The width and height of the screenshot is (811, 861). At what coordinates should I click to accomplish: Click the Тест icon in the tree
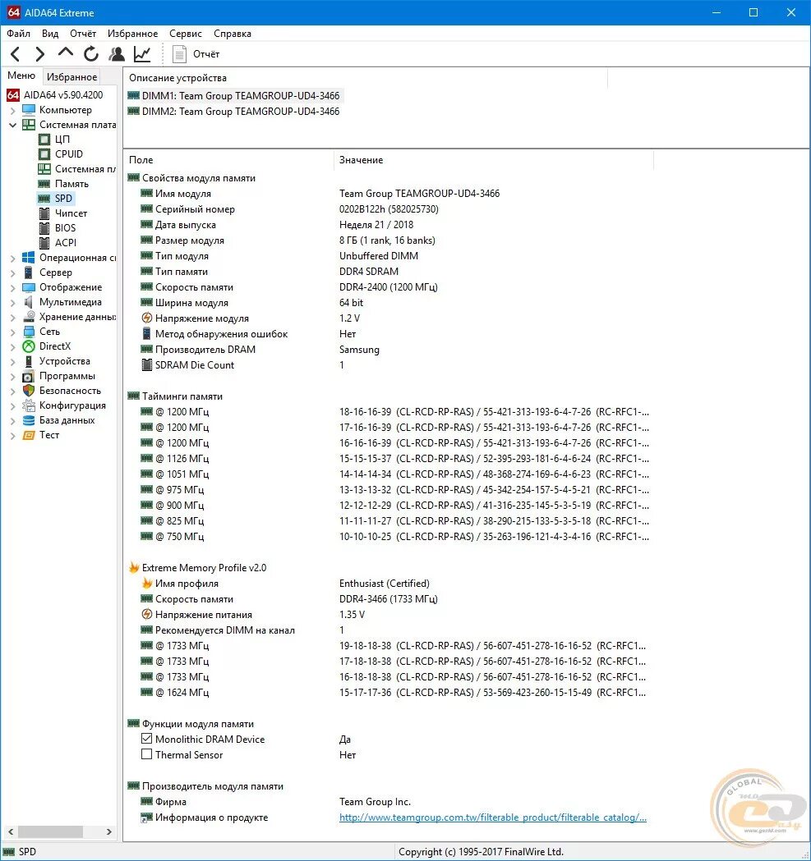coord(29,435)
